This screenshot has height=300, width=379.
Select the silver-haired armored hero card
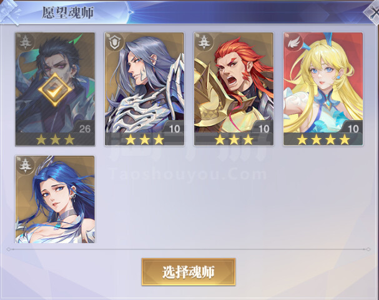pos(144,89)
